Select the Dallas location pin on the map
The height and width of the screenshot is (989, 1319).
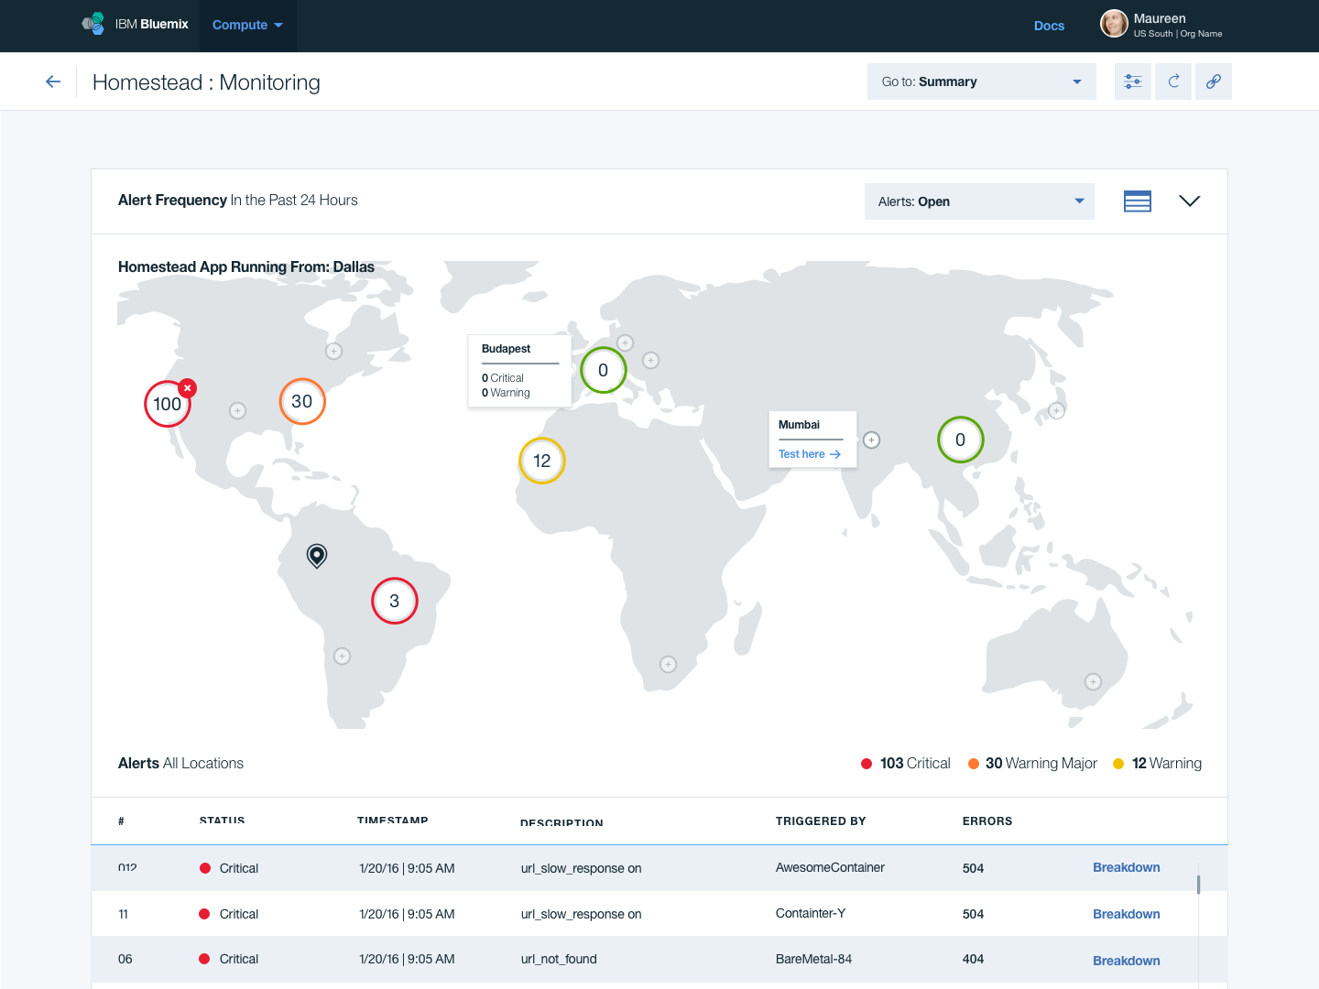point(316,555)
